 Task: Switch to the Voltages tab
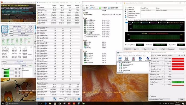pyautogui.click(x=144, y=20)
